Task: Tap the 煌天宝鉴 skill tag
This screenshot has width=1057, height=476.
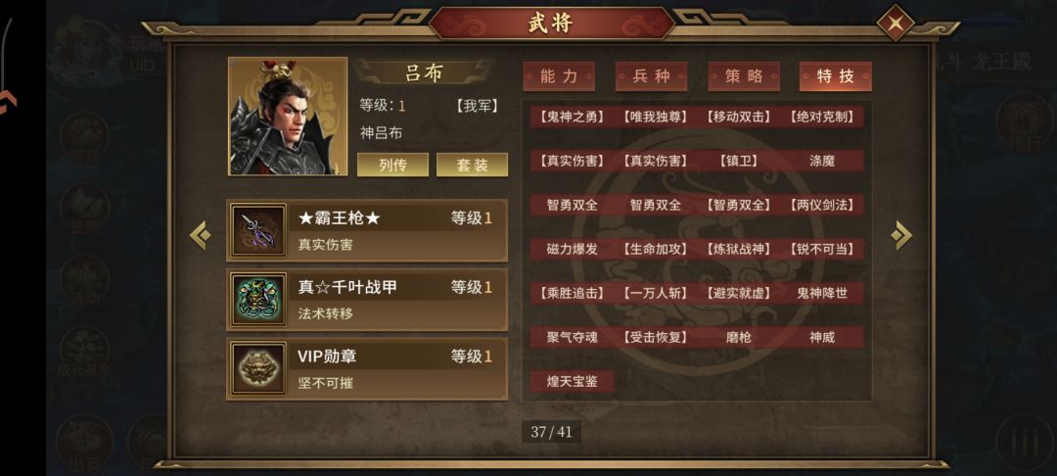Action: coord(572,381)
